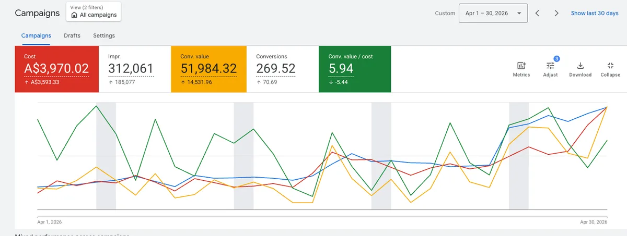Click the badge 3 on Adjust

556,59
